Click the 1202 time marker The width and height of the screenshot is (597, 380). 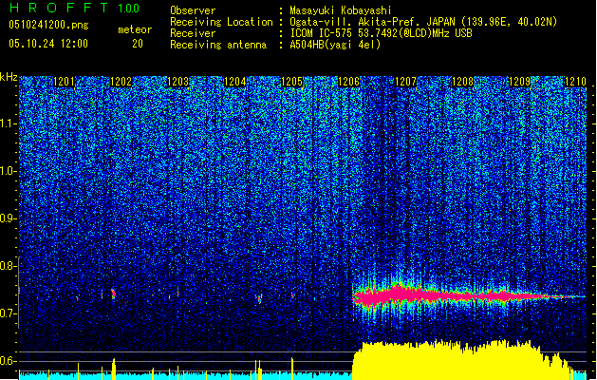tap(121, 82)
